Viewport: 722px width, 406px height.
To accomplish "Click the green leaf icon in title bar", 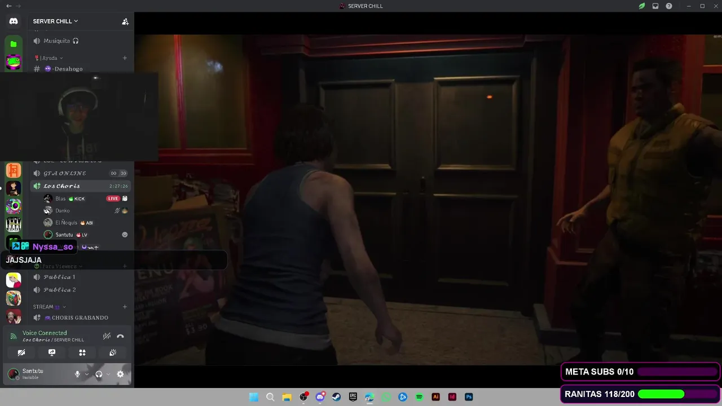I will pos(641,6).
